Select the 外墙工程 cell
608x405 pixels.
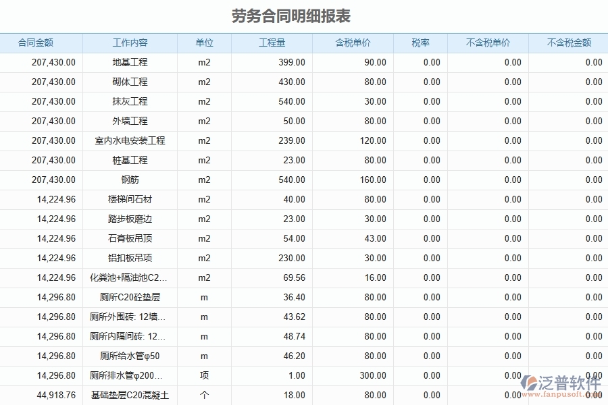click(x=130, y=121)
